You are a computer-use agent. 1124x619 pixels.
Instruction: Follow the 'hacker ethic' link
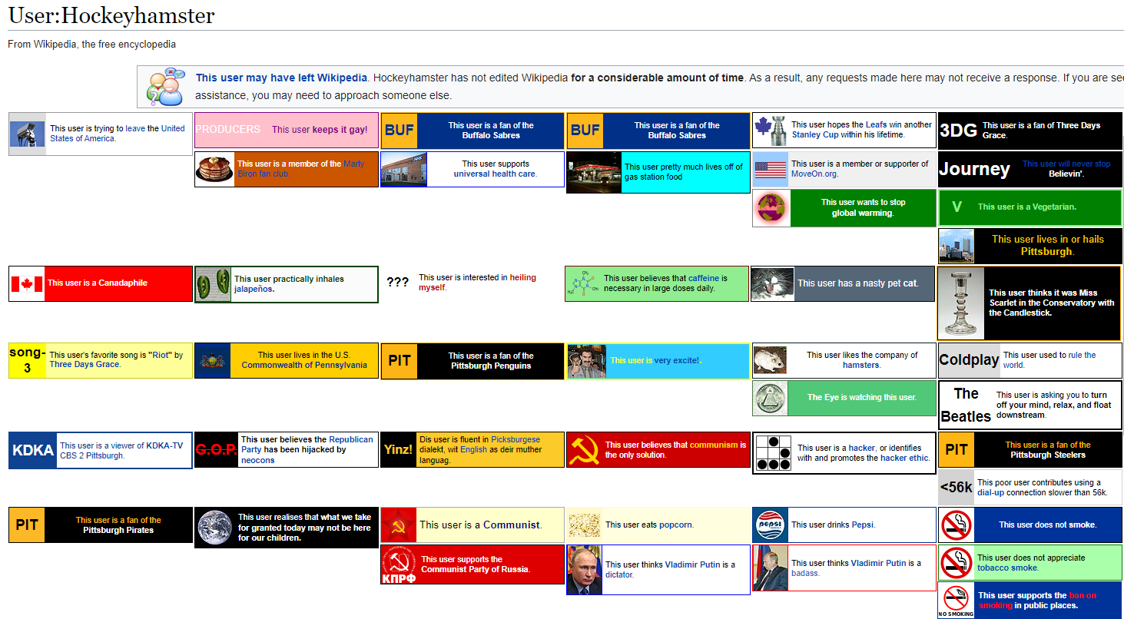tap(904, 458)
